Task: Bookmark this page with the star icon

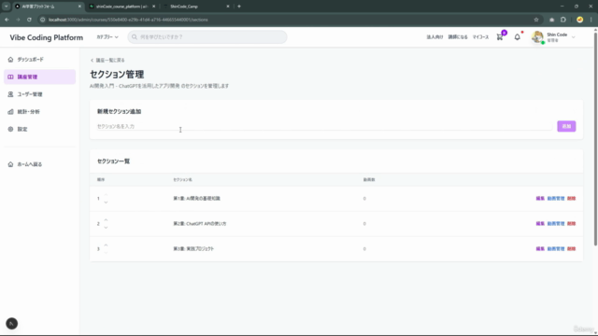Action: [536, 20]
